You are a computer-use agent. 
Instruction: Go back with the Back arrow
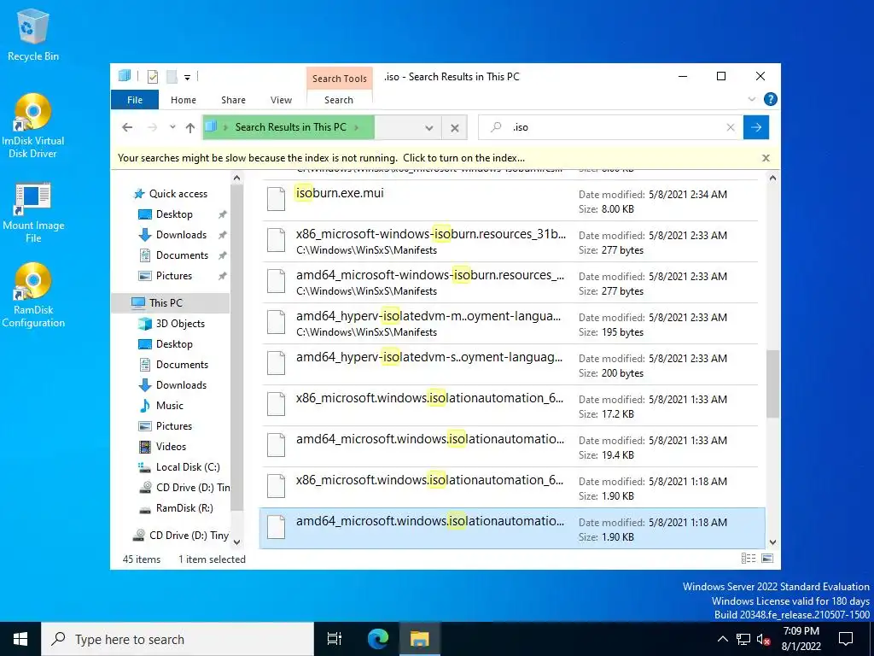127,127
